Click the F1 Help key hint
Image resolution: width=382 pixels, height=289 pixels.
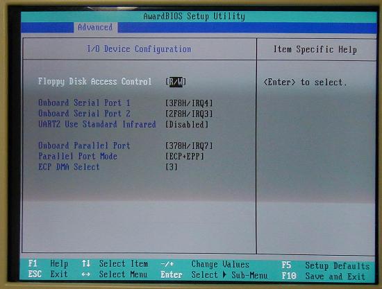[48, 263]
